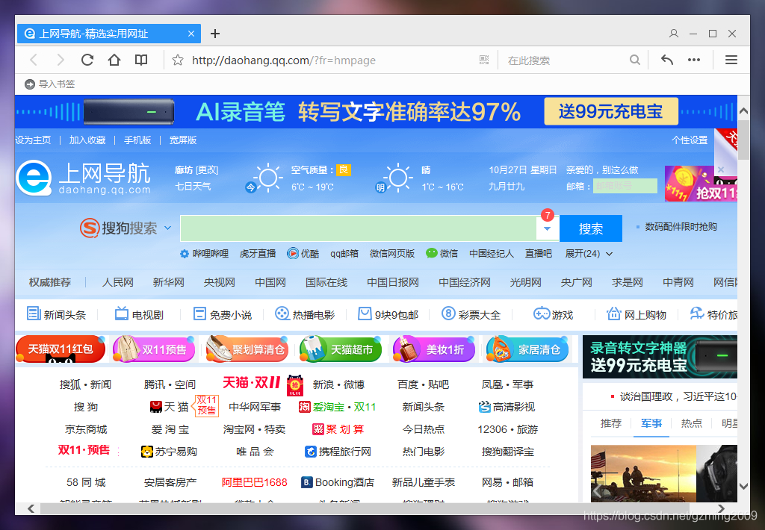Click the 设为主页 link
This screenshot has width=765, height=530.
pyautogui.click(x=33, y=140)
